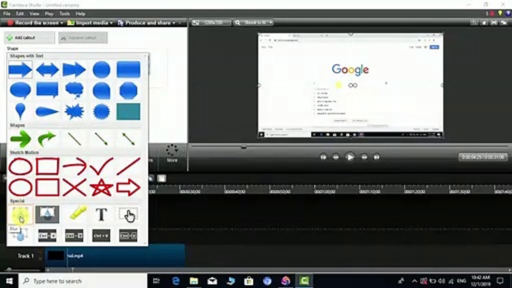Click the taskbar search box
The height and width of the screenshot is (288, 512).
pyautogui.click(x=83, y=281)
